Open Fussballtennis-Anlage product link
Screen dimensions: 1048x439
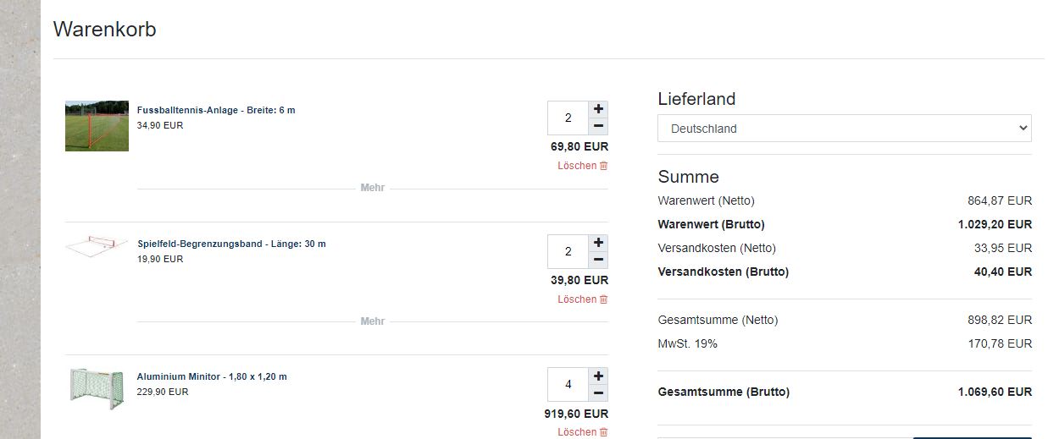click(x=216, y=111)
